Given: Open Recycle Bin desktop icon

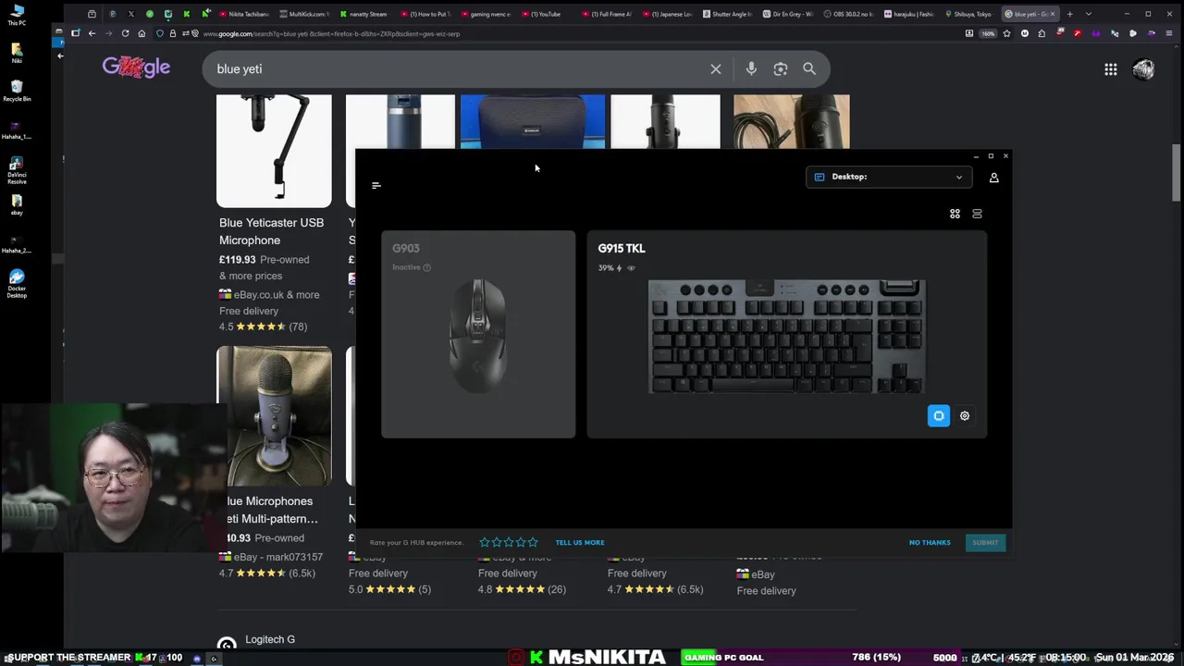Looking at the screenshot, I should pyautogui.click(x=17, y=90).
